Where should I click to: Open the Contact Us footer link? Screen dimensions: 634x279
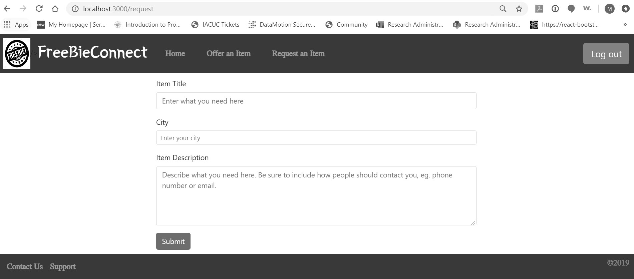25,267
